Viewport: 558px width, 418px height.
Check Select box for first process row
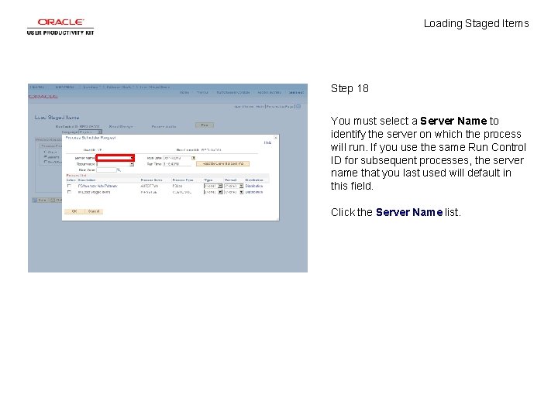pyautogui.click(x=69, y=186)
